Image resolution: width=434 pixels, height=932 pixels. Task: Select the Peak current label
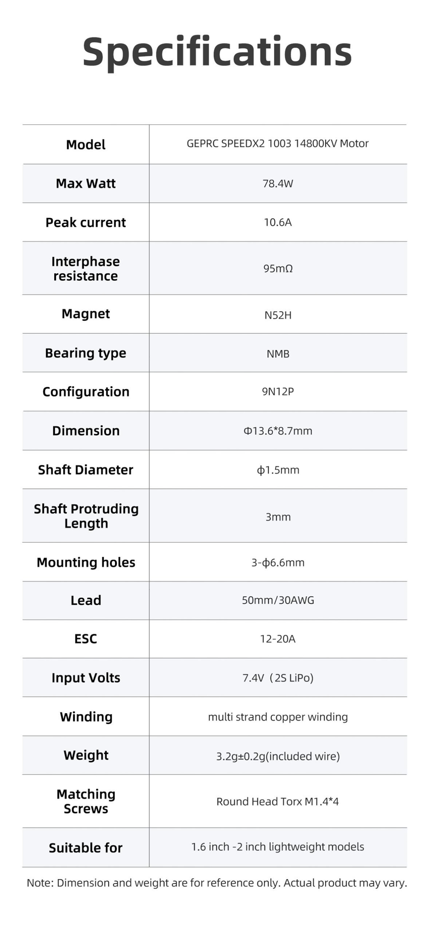click(x=85, y=223)
